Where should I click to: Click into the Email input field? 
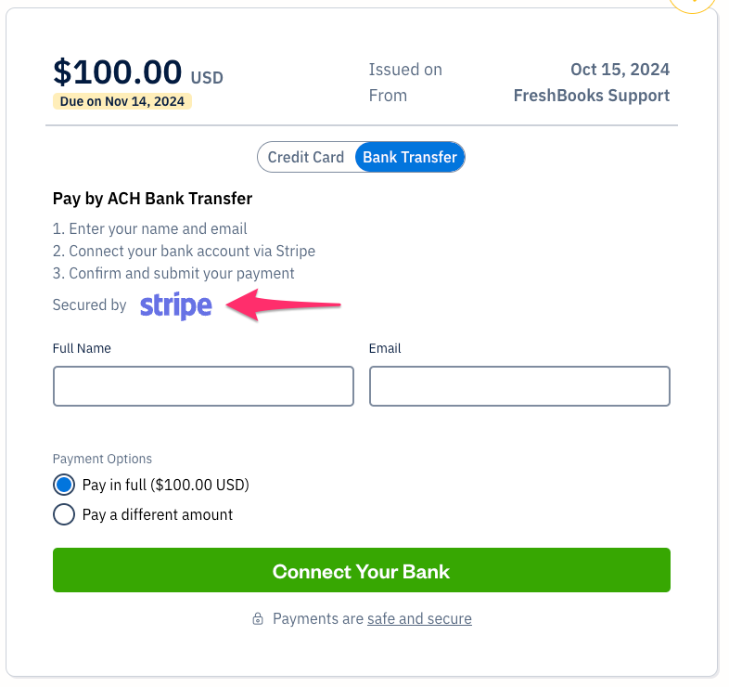coord(519,386)
